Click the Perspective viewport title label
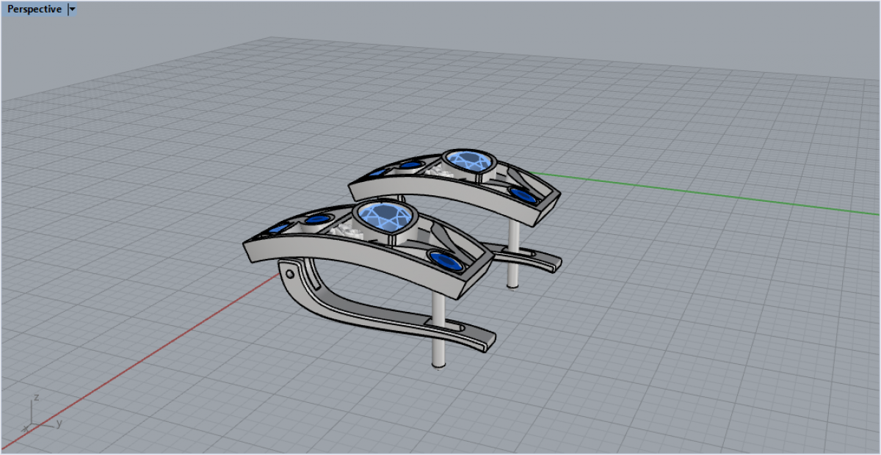 pyautogui.click(x=34, y=10)
